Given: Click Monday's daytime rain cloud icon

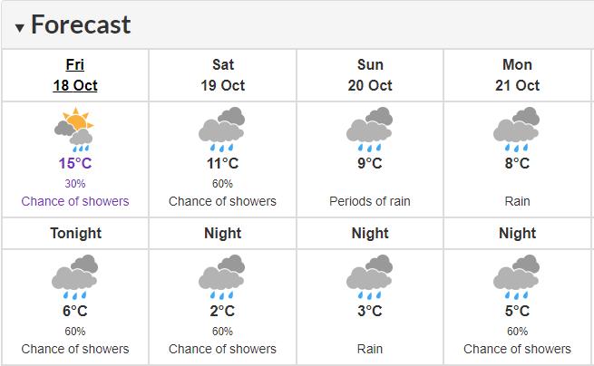Looking at the screenshot, I should tap(517, 130).
